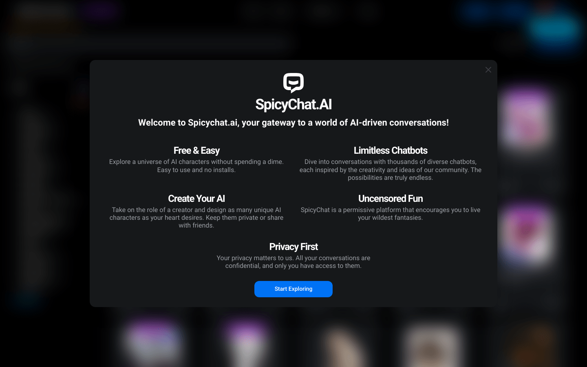The width and height of the screenshot is (587, 367).
Task: Select the Uncensored Fun heading
Action: click(x=391, y=199)
